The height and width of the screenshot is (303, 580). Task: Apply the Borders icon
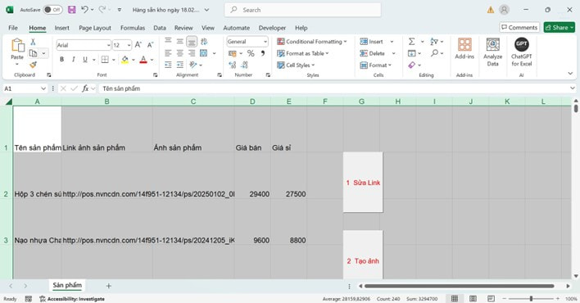coord(105,59)
